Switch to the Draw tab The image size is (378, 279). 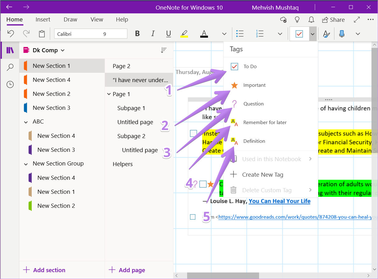[70, 19]
